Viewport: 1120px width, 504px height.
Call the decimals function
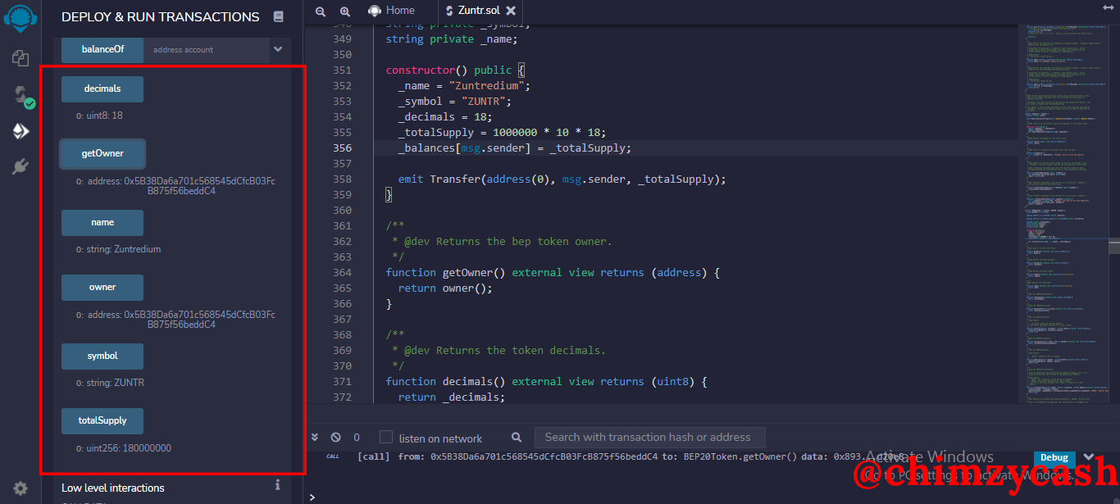pyautogui.click(x=102, y=89)
